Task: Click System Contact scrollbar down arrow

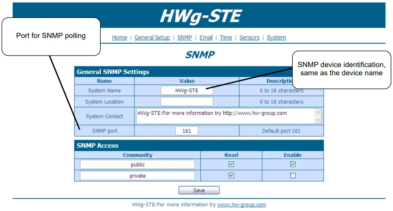Action: [318, 120]
